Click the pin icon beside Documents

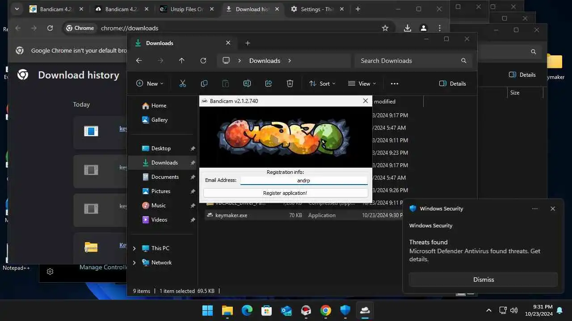193,177
